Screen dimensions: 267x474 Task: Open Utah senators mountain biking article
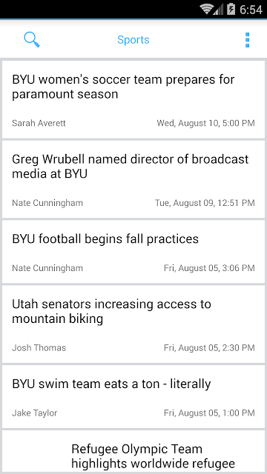click(133, 324)
